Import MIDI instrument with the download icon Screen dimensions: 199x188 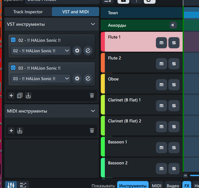tap(20, 130)
